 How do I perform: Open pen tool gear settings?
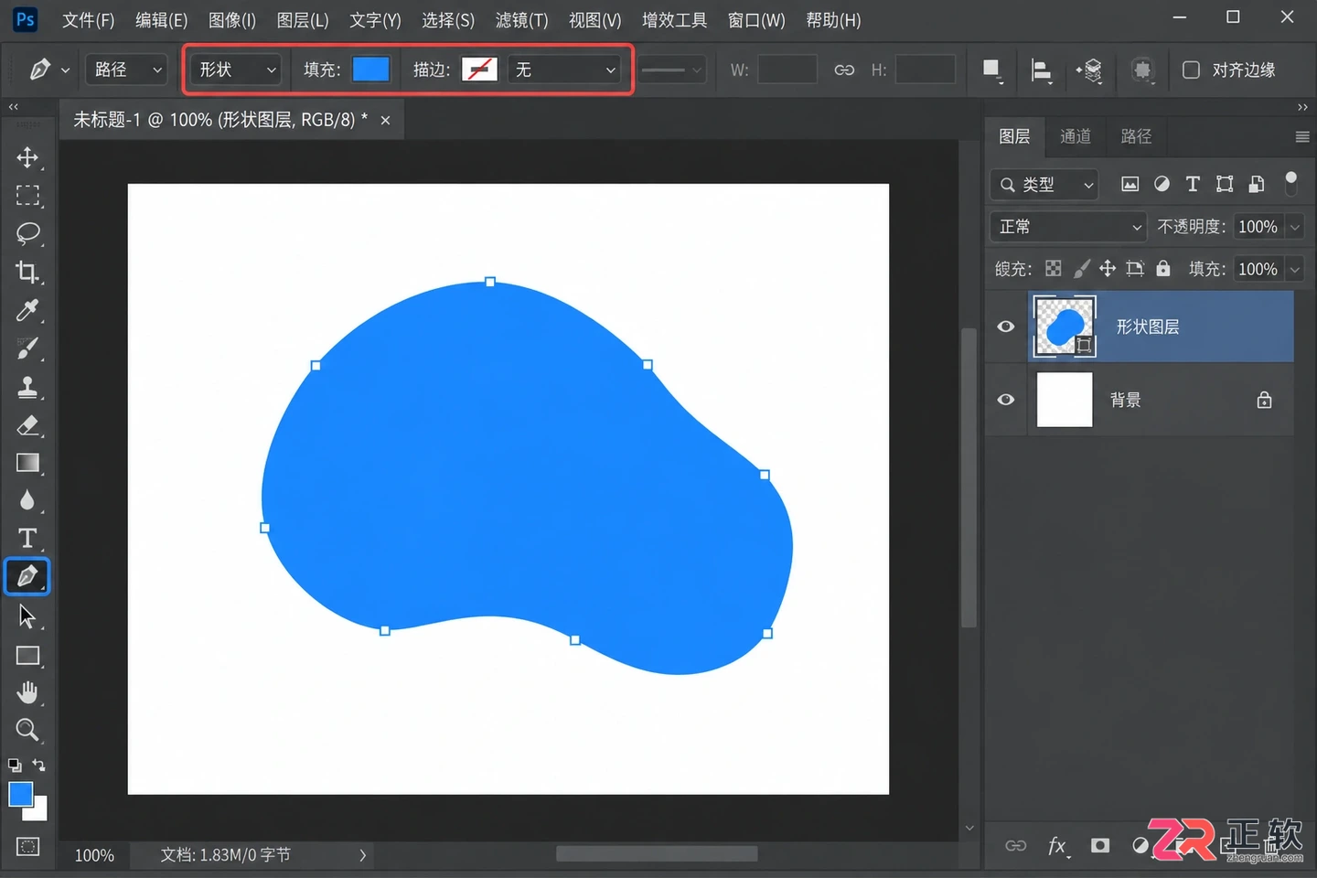coord(1142,70)
